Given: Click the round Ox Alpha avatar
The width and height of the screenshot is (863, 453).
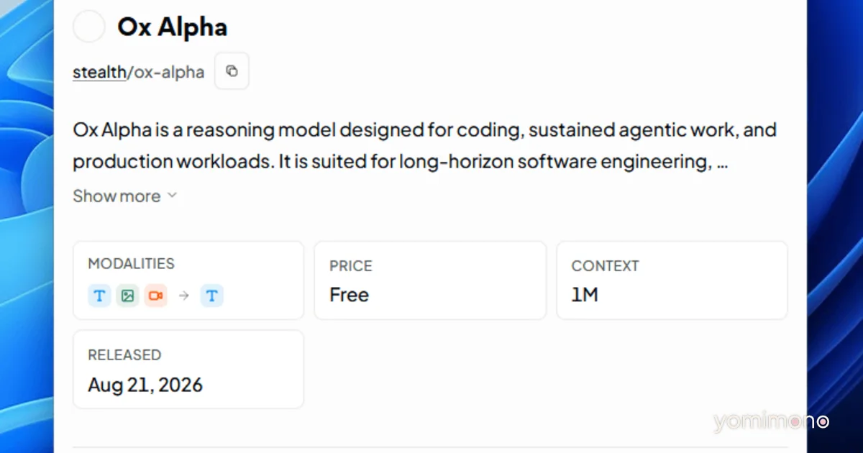Looking at the screenshot, I should tap(89, 27).
